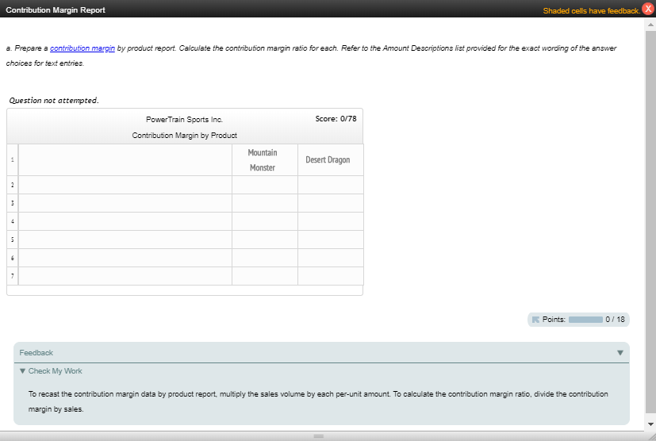
Task: Select row 7 Desert Dragon cell
Action: pyautogui.click(x=331, y=276)
